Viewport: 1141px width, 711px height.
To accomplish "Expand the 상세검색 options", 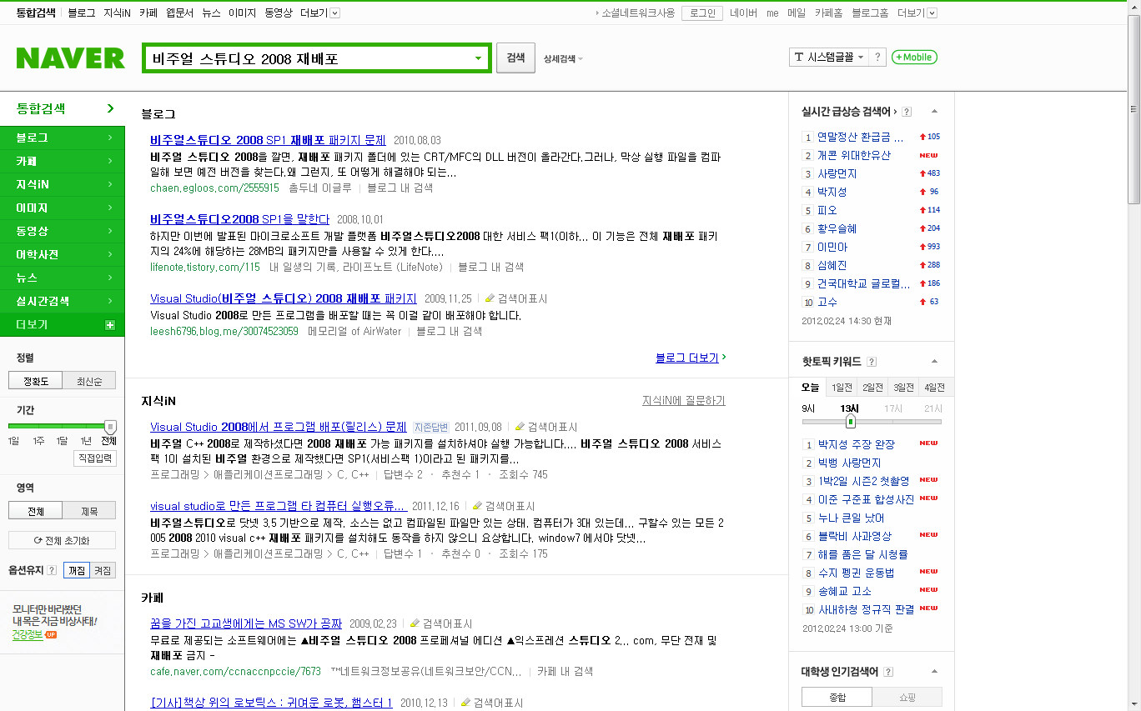I will coord(563,58).
